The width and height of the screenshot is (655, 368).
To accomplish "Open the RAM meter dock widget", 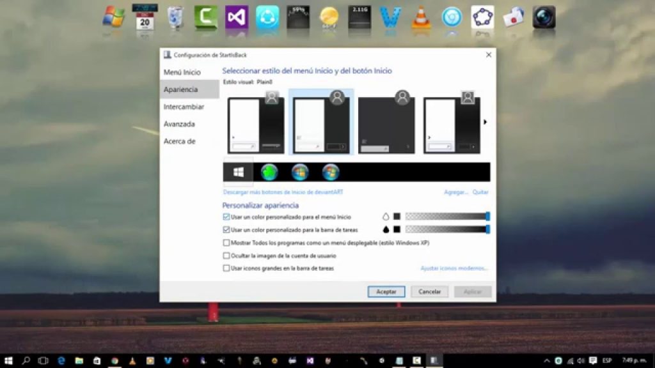I will [359, 17].
